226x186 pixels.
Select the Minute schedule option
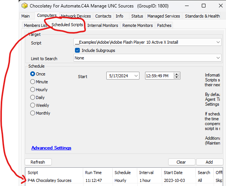coord(32,82)
